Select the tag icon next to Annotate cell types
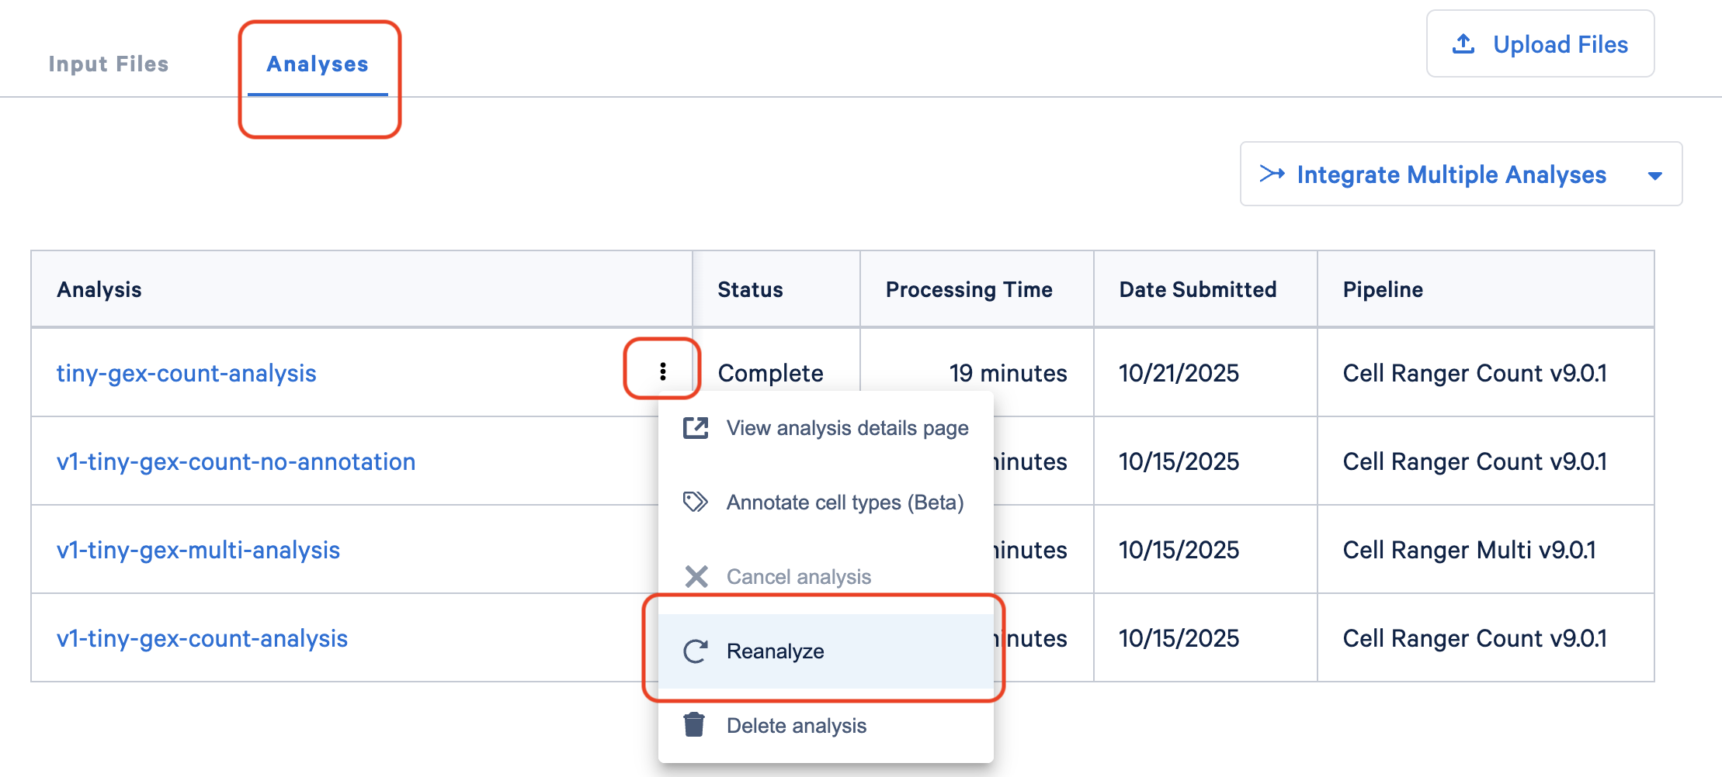This screenshot has width=1722, height=777. [695, 502]
